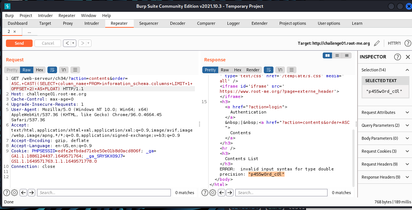Open the Intruder menu
Screen dimensions: 412x210
(x=45, y=16)
